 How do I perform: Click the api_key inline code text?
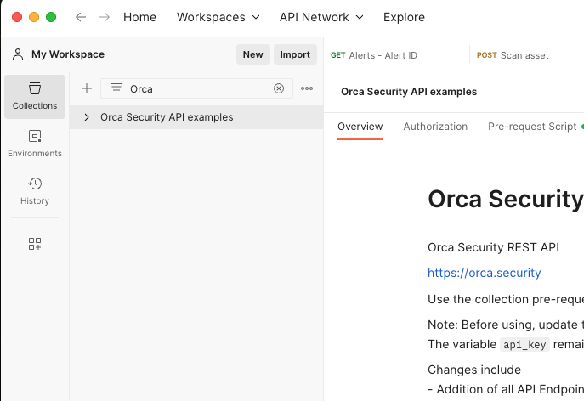[x=524, y=345]
